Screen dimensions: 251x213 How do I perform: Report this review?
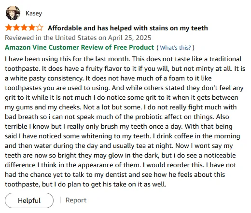click(76, 200)
